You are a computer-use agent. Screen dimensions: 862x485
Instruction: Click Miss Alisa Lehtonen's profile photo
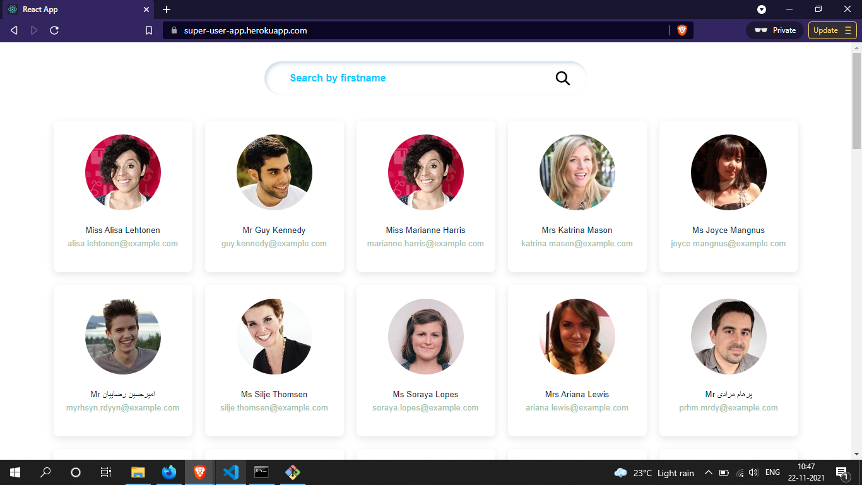click(123, 172)
